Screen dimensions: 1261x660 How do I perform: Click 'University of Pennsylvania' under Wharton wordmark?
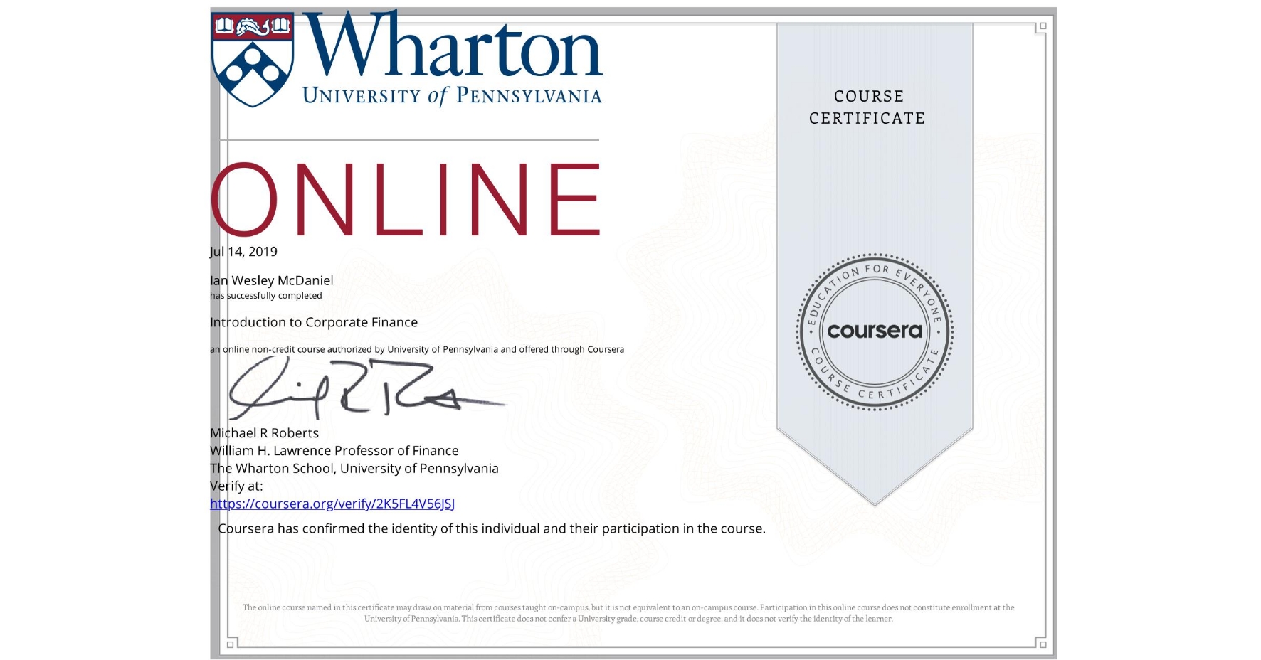click(453, 96)
